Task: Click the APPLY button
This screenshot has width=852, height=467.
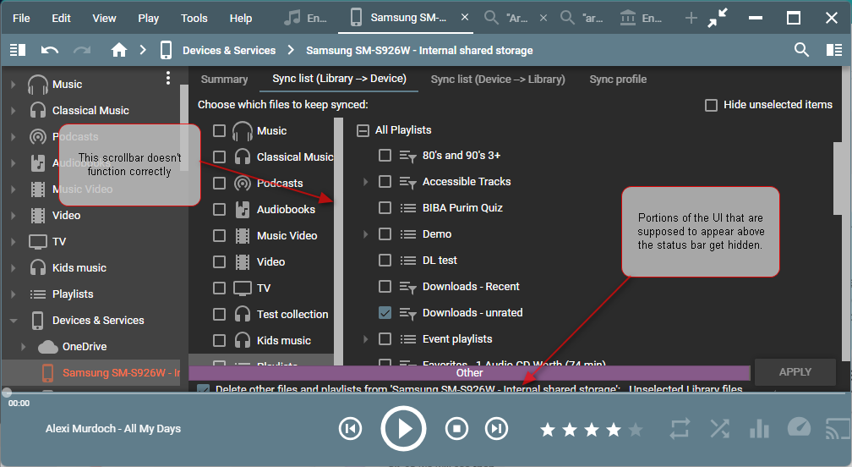Action: pyautogui.click(x=795, y=372)
